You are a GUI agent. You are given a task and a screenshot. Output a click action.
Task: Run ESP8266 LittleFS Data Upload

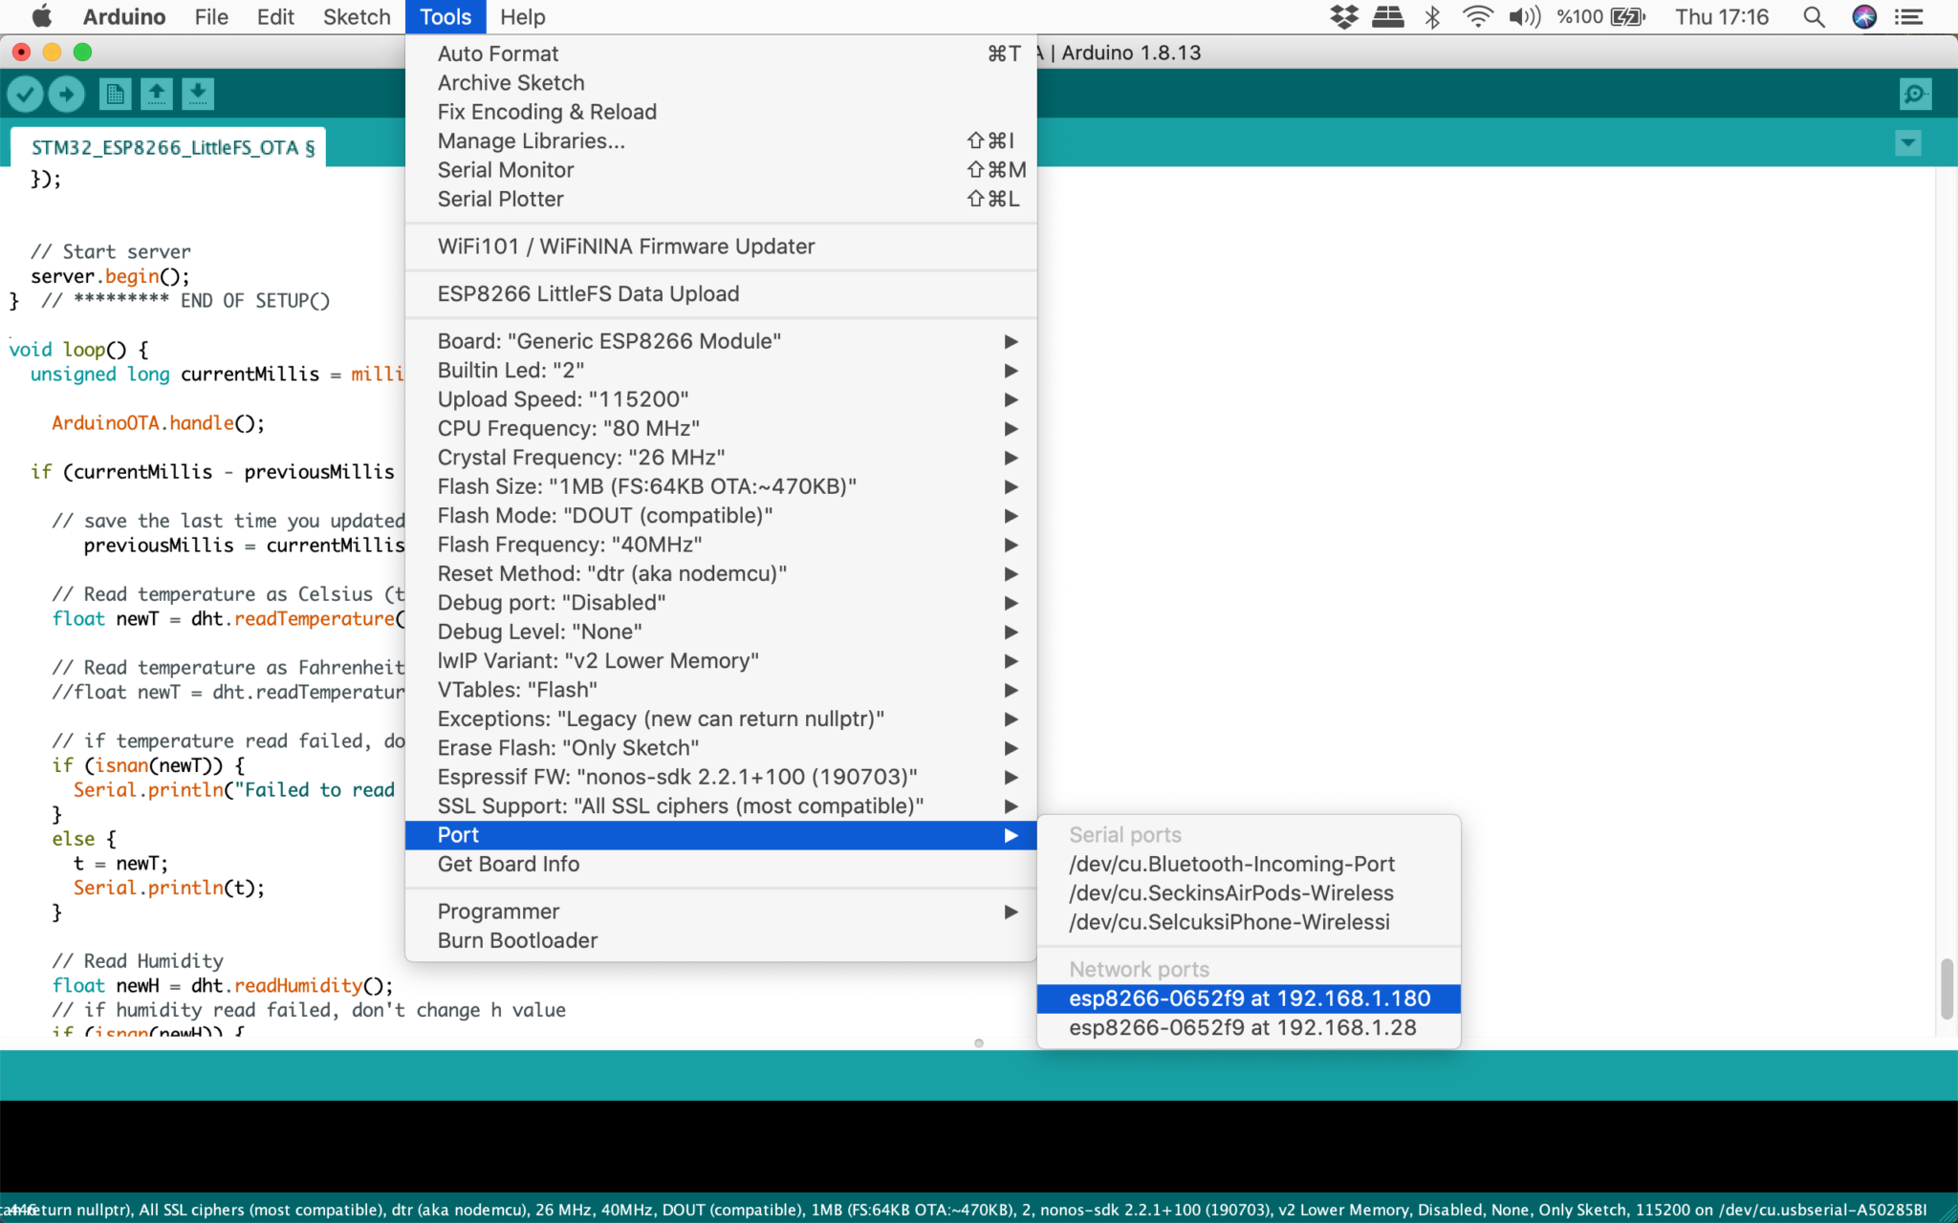point(721,294)
